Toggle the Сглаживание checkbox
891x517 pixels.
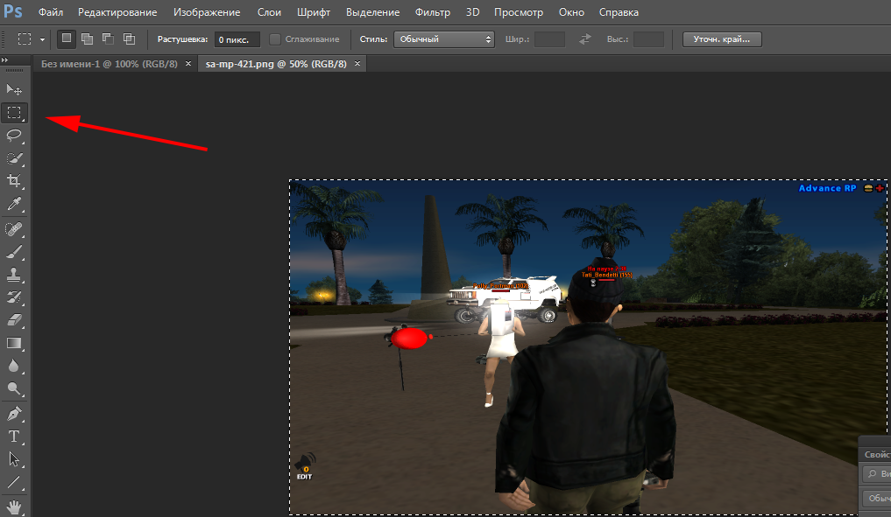pyautogui.click(x=275, y=39)
